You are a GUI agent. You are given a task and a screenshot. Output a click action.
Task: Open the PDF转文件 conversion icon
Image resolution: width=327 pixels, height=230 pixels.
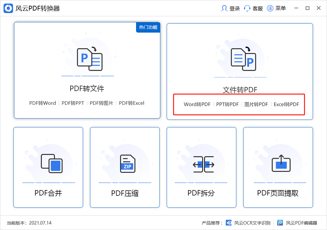(x=90, y=59)
